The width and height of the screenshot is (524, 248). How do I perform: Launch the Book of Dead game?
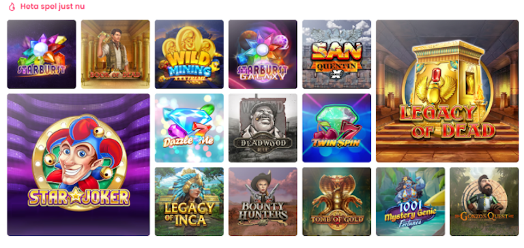(x=115, y=55)
